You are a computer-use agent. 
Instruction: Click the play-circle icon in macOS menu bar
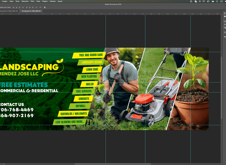217,1
